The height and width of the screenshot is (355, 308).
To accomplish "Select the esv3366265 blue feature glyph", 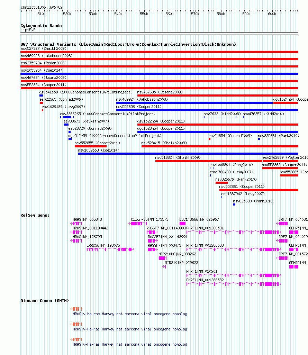I will (x=67, y=117).
